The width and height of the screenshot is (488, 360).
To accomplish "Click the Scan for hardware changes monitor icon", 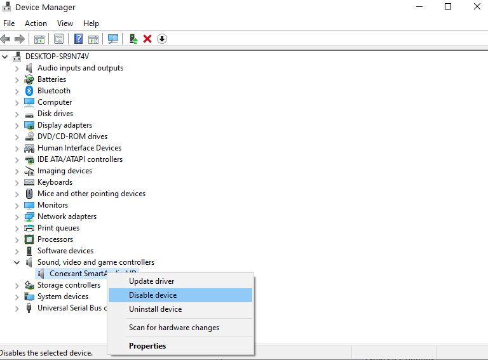I will tap(113, 39).
